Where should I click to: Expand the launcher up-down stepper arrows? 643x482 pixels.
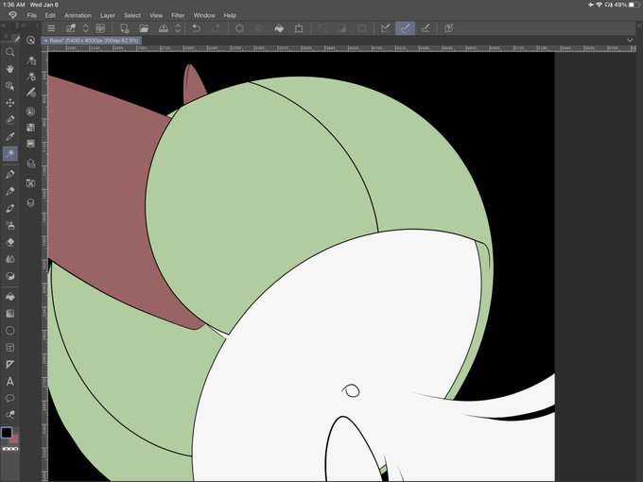pyautogui.click(x=85, y=28)
